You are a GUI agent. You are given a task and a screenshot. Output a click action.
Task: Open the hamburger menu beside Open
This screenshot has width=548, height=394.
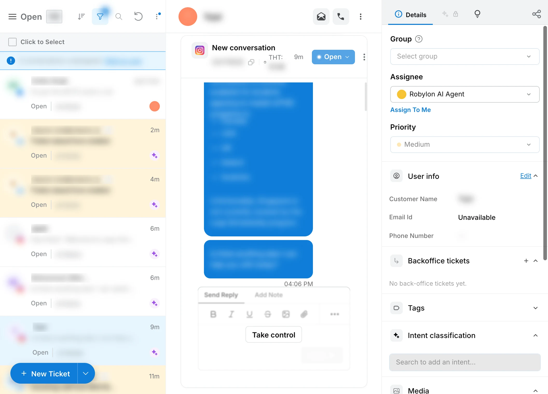coord(12,17)
